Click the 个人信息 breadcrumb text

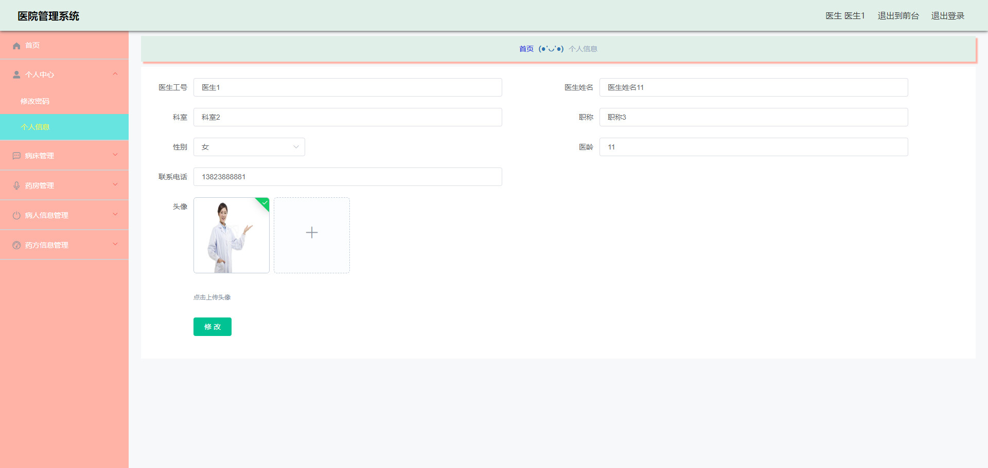pyautogui.click(x=583, y=49)
